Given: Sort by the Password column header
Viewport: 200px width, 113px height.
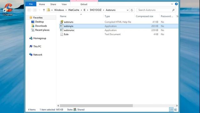Looking at the screenshot, I should point(167,16).
